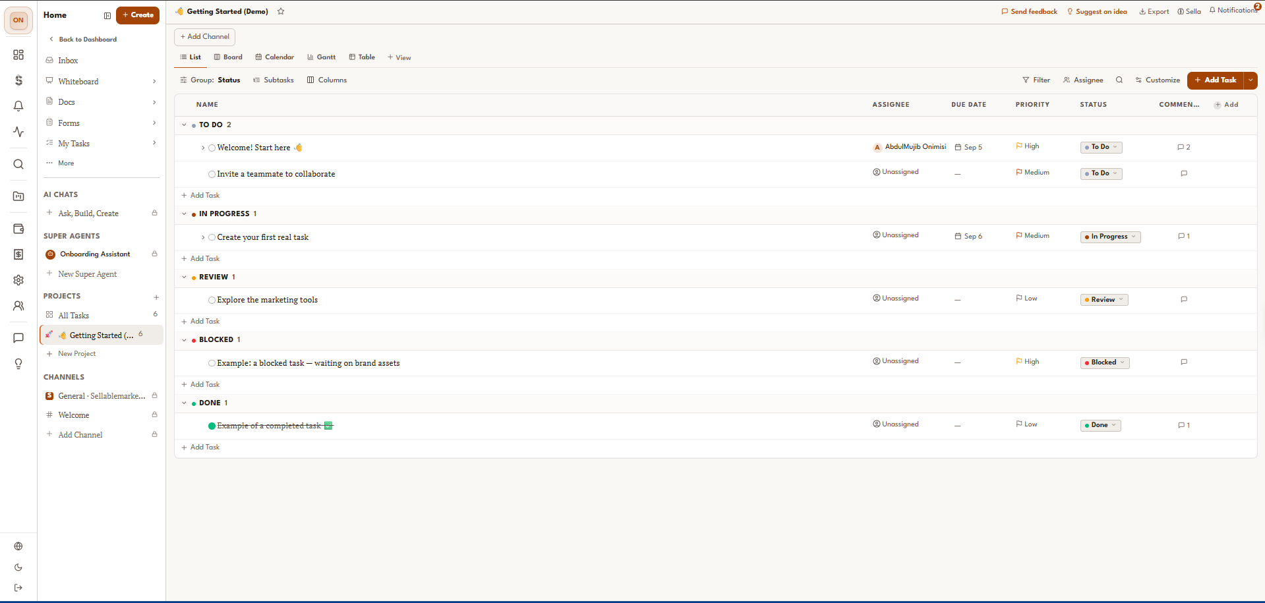This screenshot has height=603, width=1265.
Task: Switch to the Table view tab
Action: (x=362, y=57)
